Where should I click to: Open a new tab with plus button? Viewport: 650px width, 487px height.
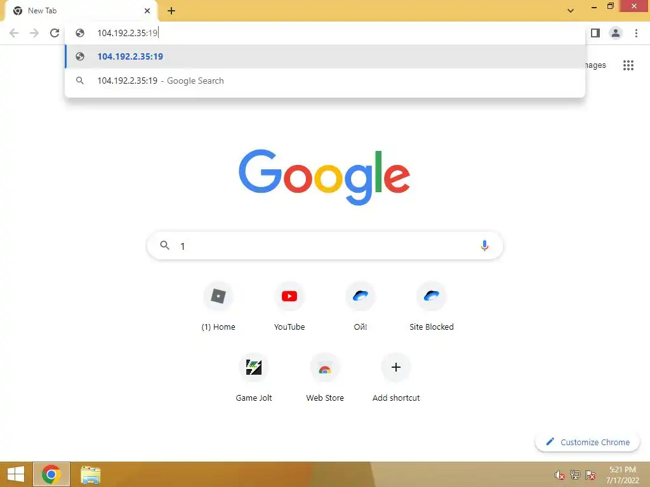tap(171, 11)
